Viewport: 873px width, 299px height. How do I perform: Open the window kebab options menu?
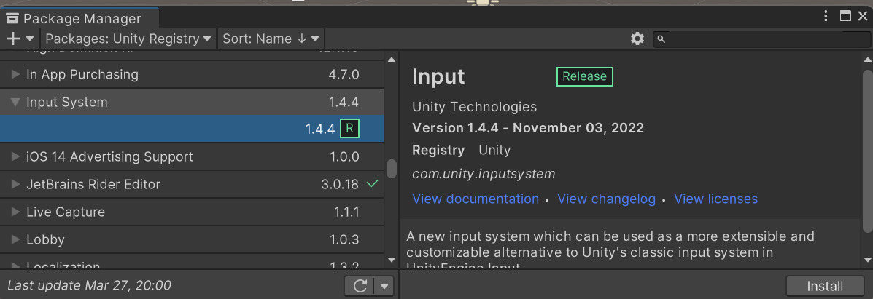coord(826,17)
